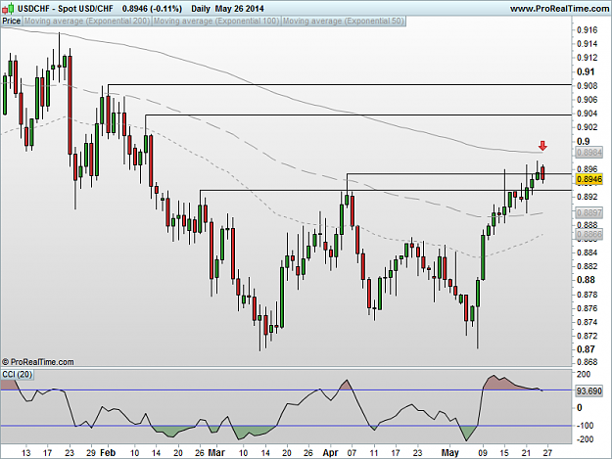Image resolution: width=612 pixels, height=459 pixels.
Task: Click the 0.908 level on price axis
Action: tap(587, 86)
